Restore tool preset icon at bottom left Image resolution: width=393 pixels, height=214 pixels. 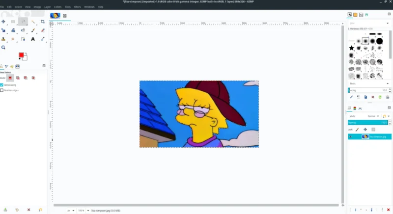point(17,210)
